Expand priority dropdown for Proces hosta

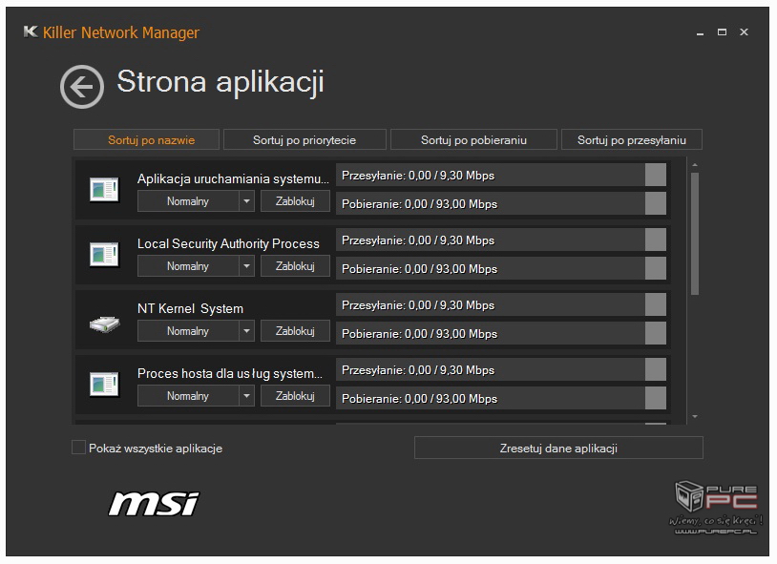point(246,396)
